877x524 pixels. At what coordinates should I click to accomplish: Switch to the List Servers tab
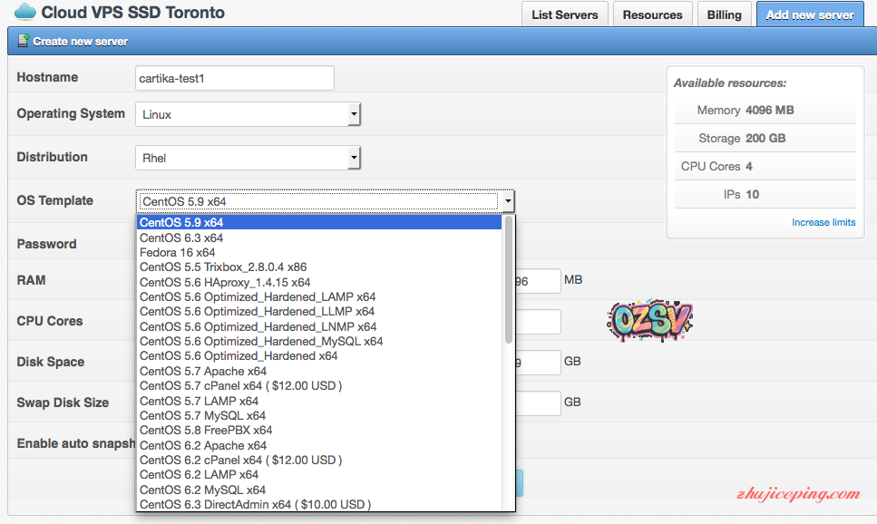564,15
